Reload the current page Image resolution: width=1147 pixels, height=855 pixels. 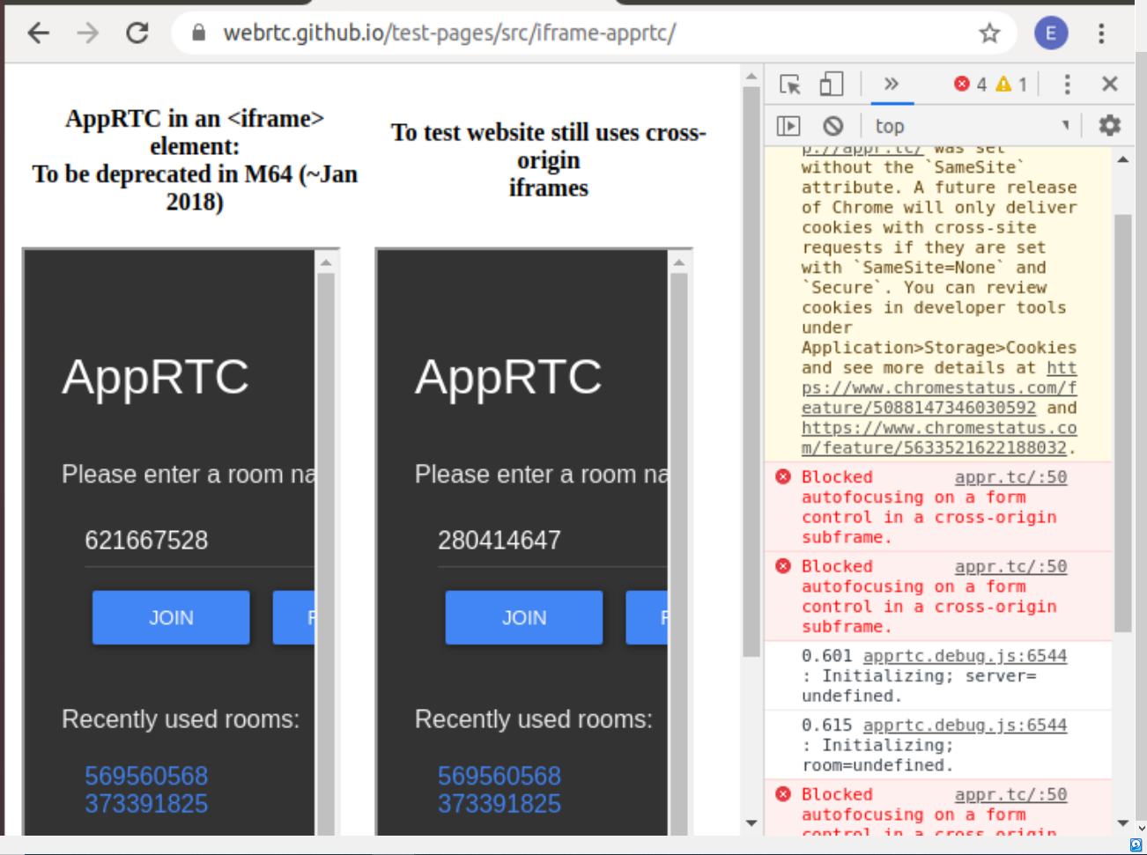click(x=137, y=33)
